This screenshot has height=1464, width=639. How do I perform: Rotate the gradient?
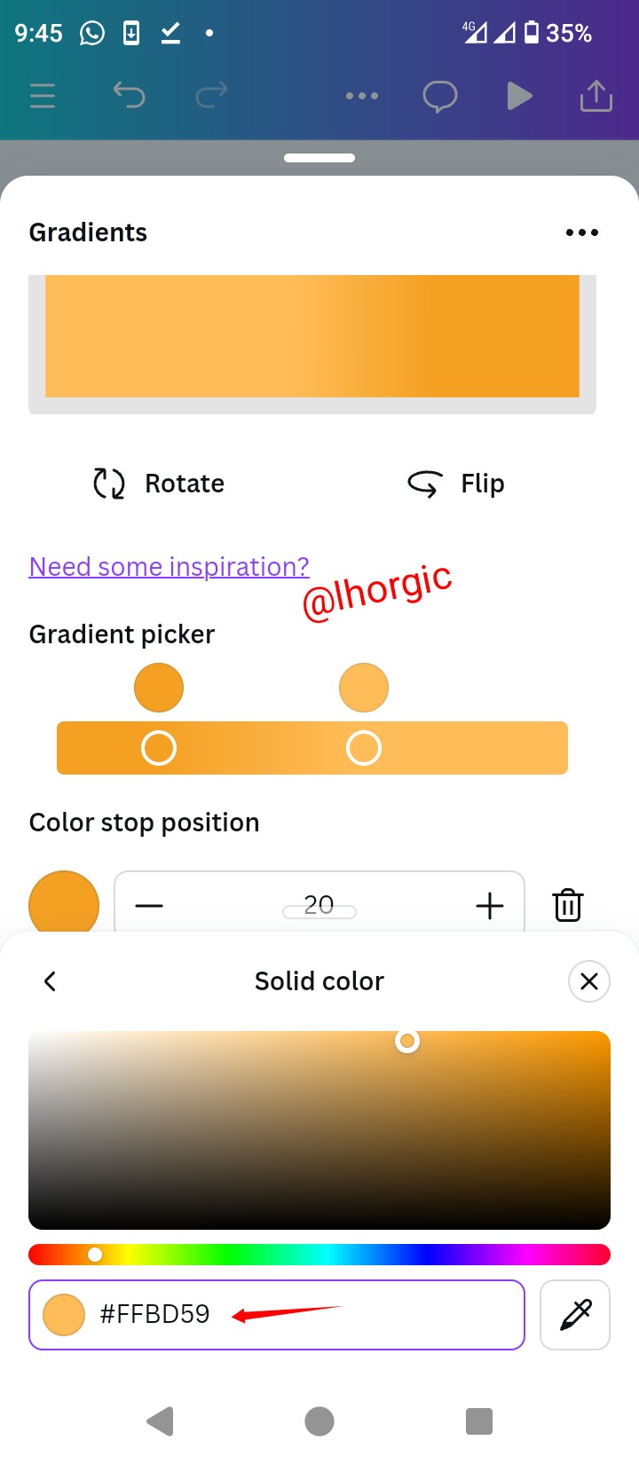[x=159, y=484]
